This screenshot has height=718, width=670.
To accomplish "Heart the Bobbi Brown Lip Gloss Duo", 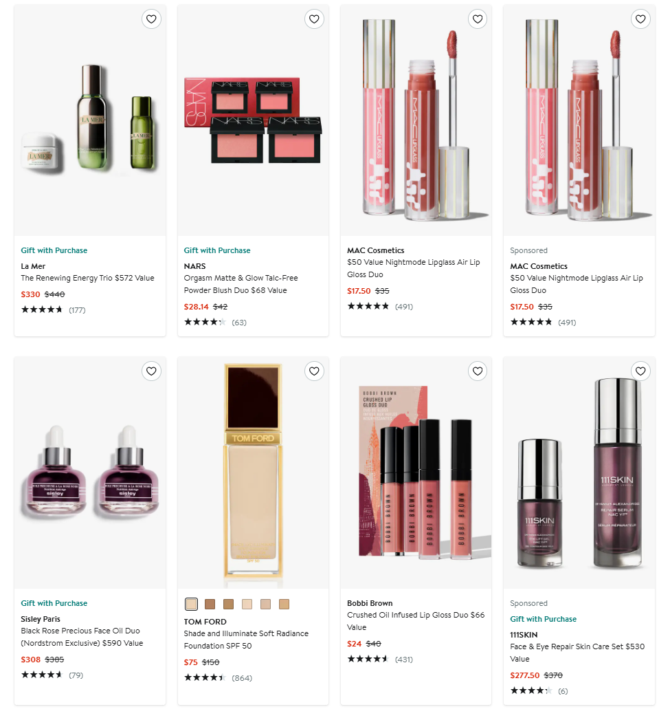I will click(478, 371).
